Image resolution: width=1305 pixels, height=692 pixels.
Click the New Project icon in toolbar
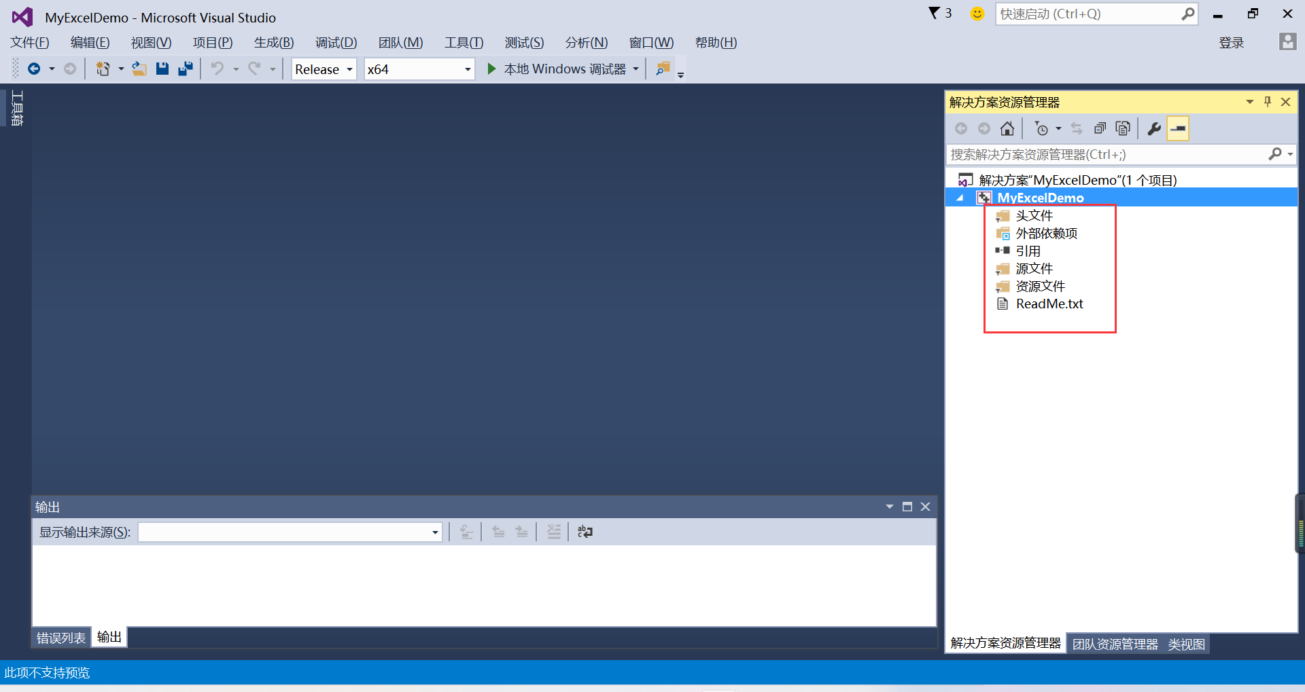tap(103, 69)
